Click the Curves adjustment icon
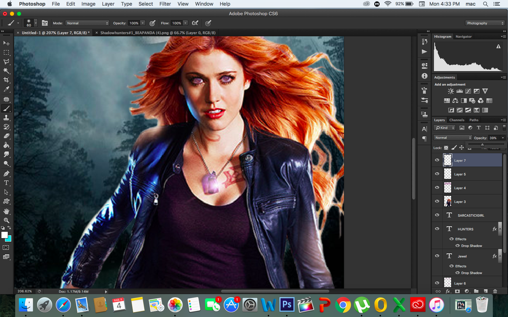508x317 pixels. 468,91
